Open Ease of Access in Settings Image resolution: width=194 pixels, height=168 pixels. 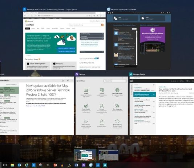(86, 124)
